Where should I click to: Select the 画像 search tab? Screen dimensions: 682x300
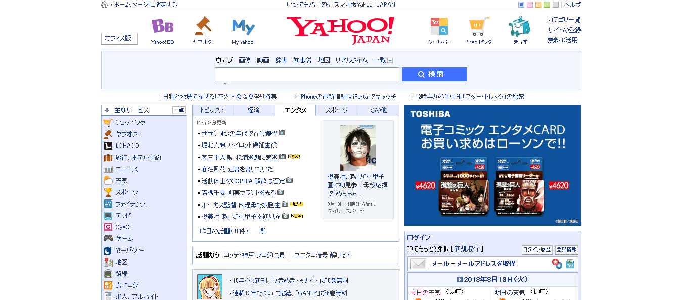(x=245, y=60)
